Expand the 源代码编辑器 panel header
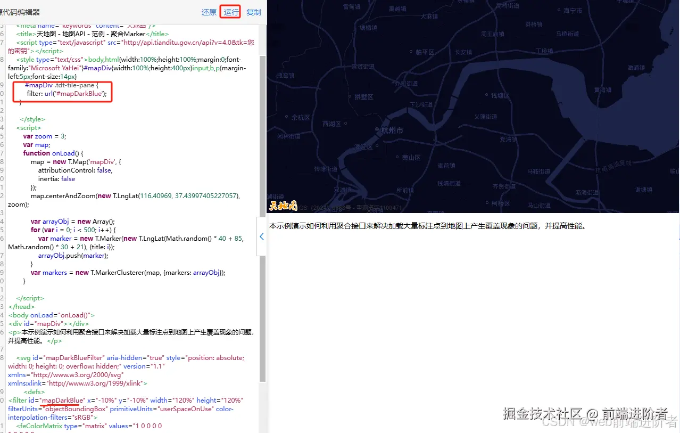 click(x=19, y=12)
